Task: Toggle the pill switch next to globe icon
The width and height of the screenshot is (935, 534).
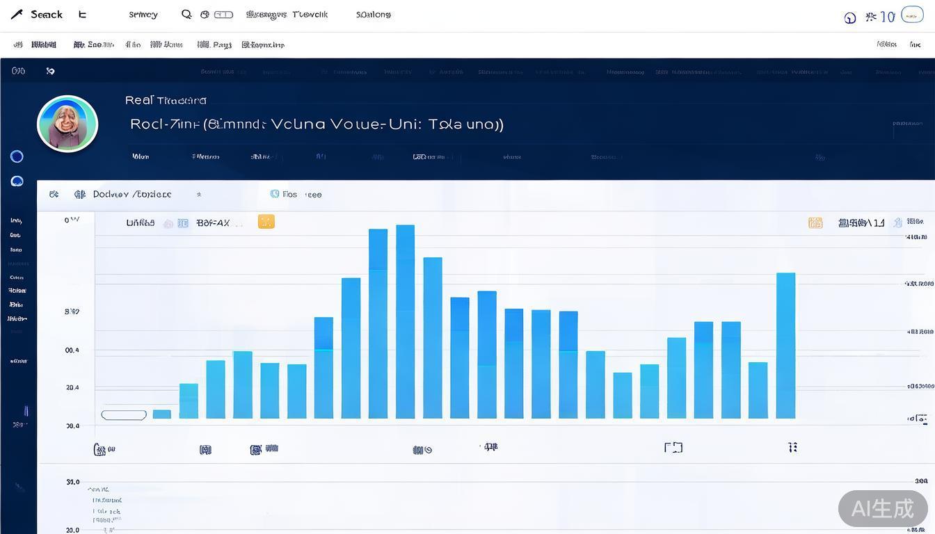Action: coord(223,14)
